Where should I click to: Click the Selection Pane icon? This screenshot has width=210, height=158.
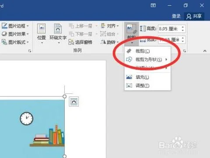coord(71,42)
